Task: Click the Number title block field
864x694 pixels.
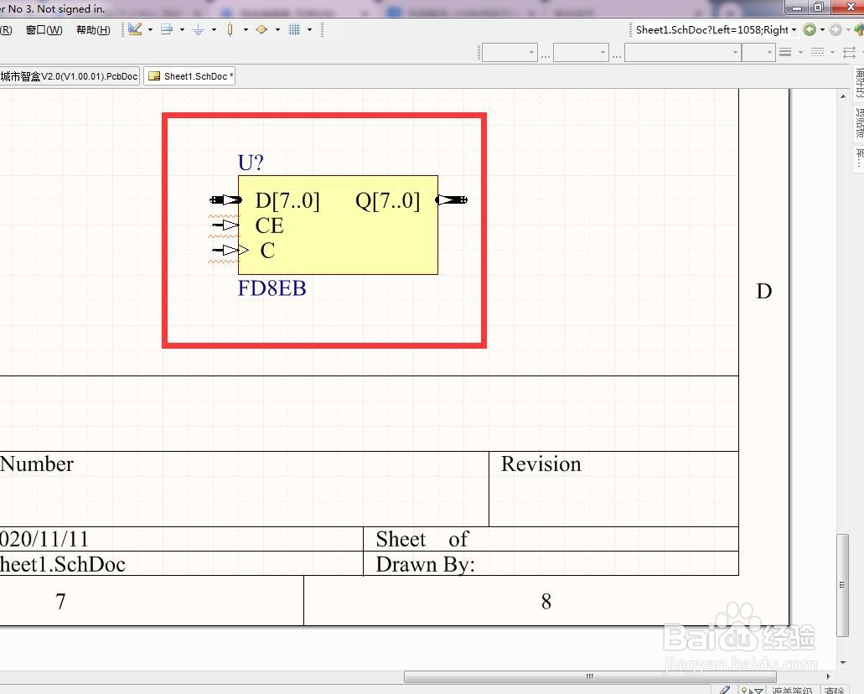Action: click(36, 464)
